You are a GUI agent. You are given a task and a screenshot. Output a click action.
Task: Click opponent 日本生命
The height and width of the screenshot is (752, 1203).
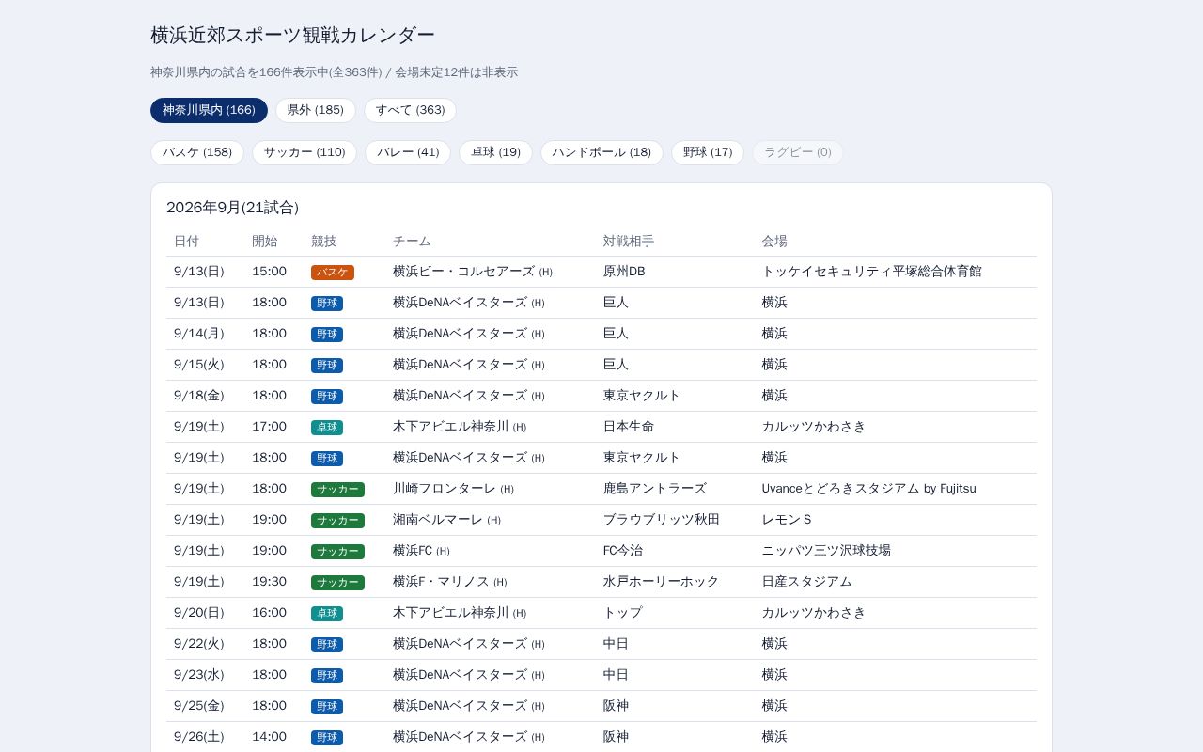point(629,427)
